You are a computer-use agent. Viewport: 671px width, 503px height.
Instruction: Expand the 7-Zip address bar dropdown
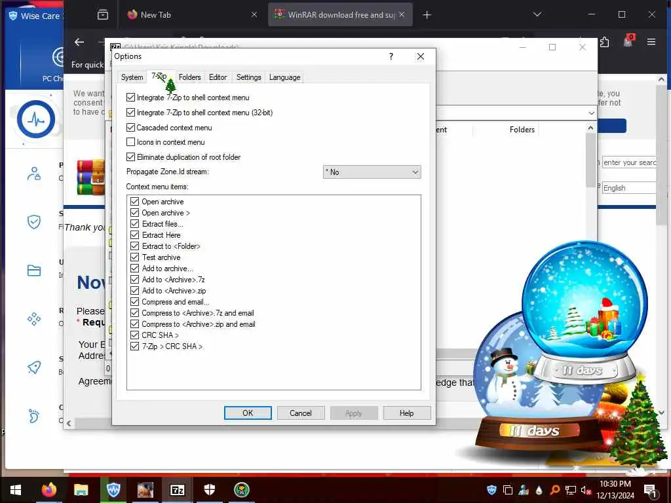(x=592, y=113)
